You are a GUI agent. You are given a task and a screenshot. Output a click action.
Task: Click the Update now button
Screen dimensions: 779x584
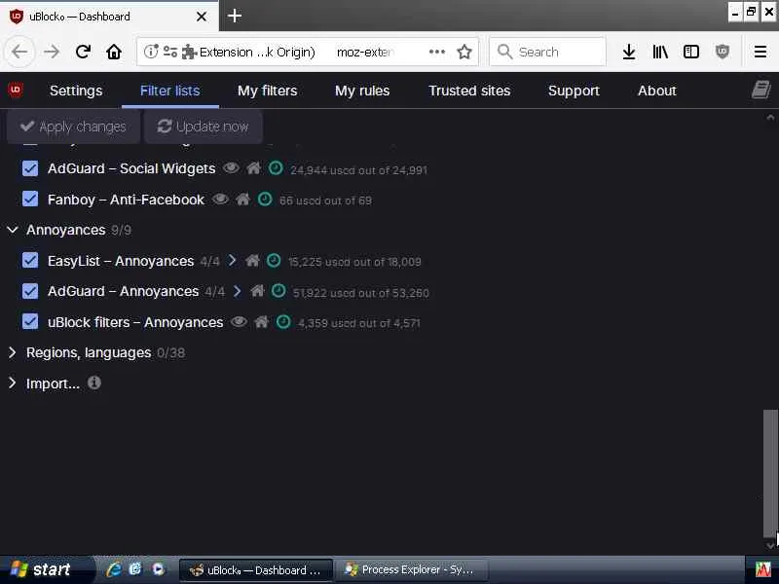tap(204, 127)
